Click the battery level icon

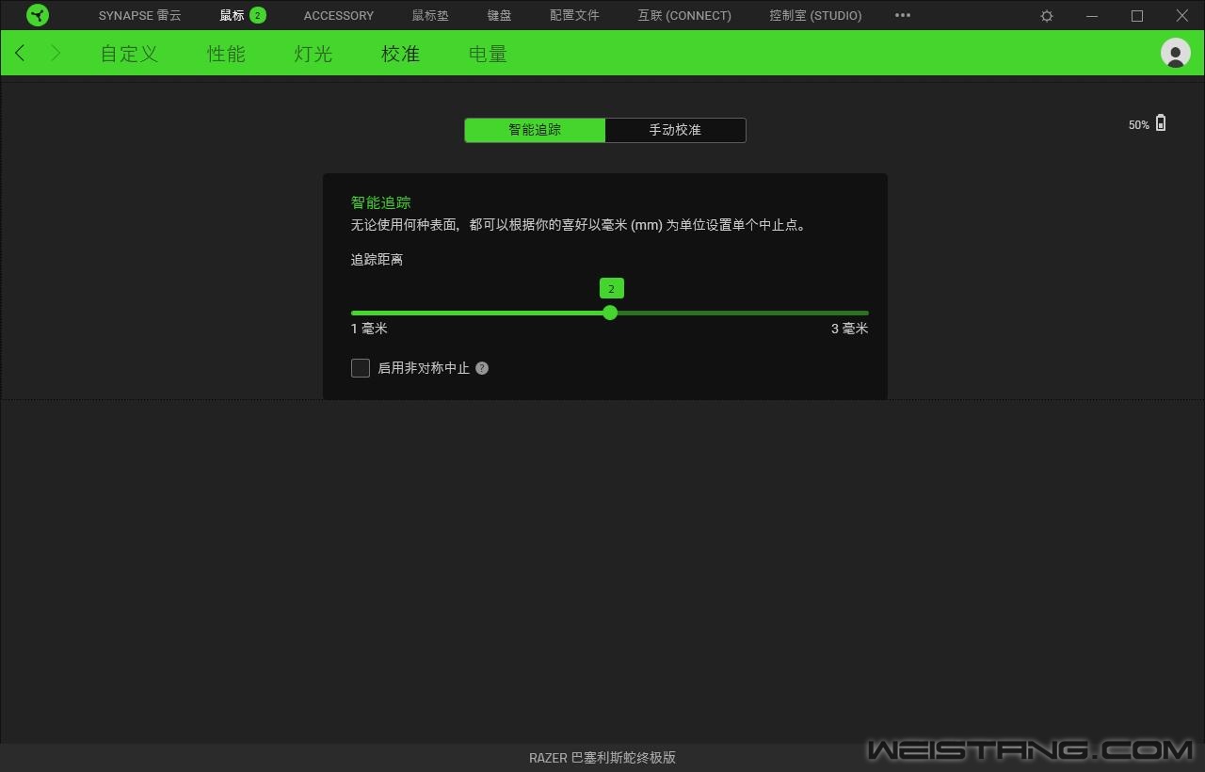(1161, 123)
